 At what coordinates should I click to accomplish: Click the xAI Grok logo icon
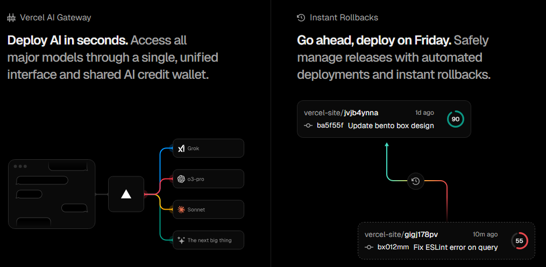click(x=181, y=149)
